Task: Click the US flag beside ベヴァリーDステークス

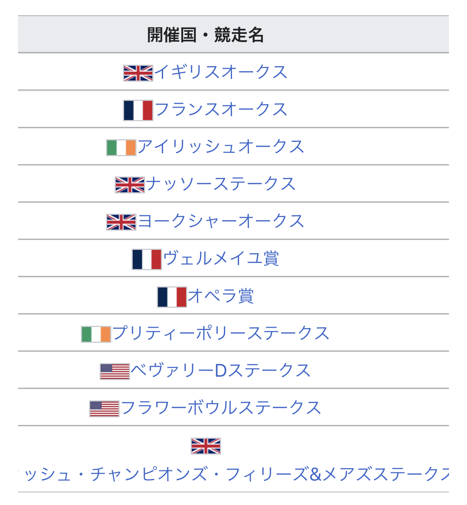Action: (115, 371)
